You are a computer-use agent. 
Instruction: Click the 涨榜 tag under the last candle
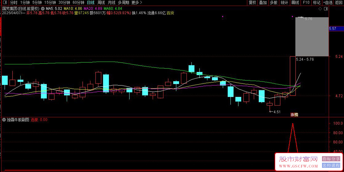[294, 115]
